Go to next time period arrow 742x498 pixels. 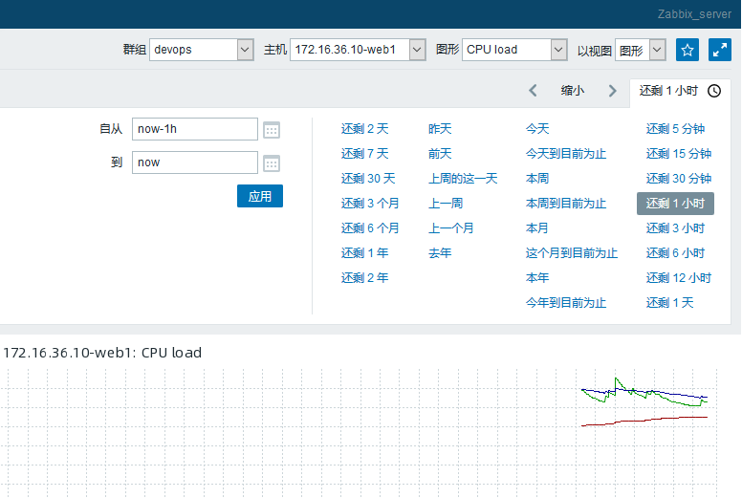click(x=613, y=91)
